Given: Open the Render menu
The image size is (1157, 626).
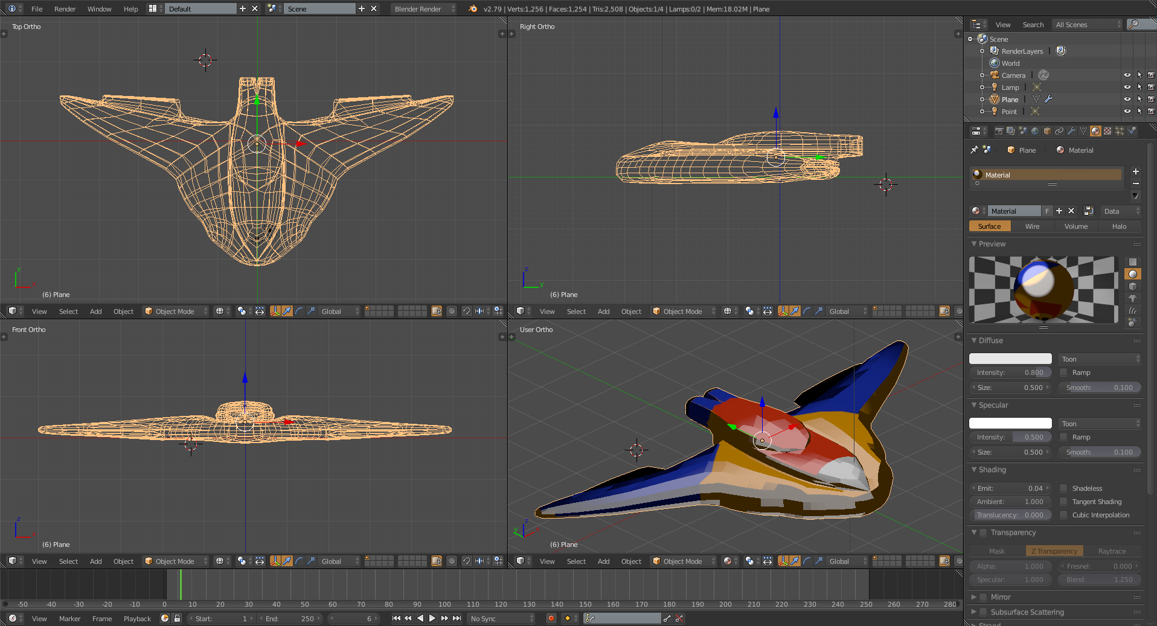Looking at the screenshot, I should click(x=65, y=8).
